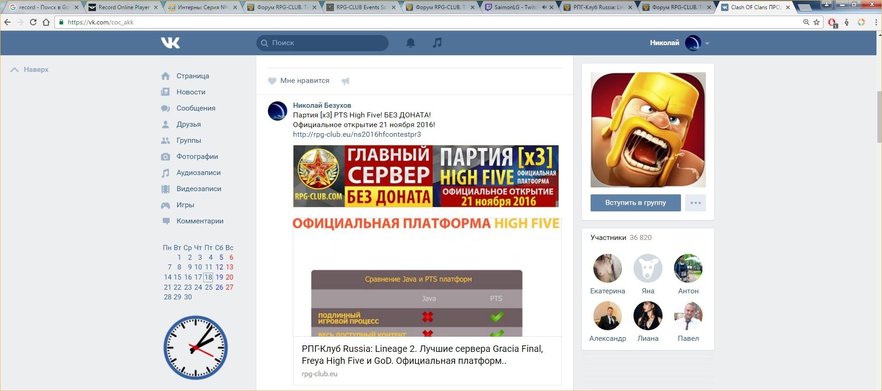Open the VK music player note icon
Viewport: 882px width, 391px height.
pyautogui.click(x=438, y=43)
